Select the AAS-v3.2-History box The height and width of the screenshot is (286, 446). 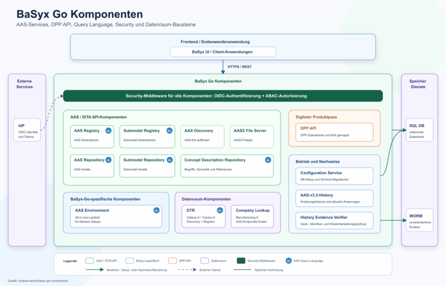334,198
